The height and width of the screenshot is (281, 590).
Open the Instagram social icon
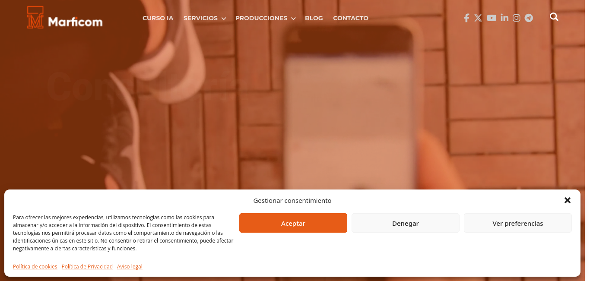click(517, 18)
